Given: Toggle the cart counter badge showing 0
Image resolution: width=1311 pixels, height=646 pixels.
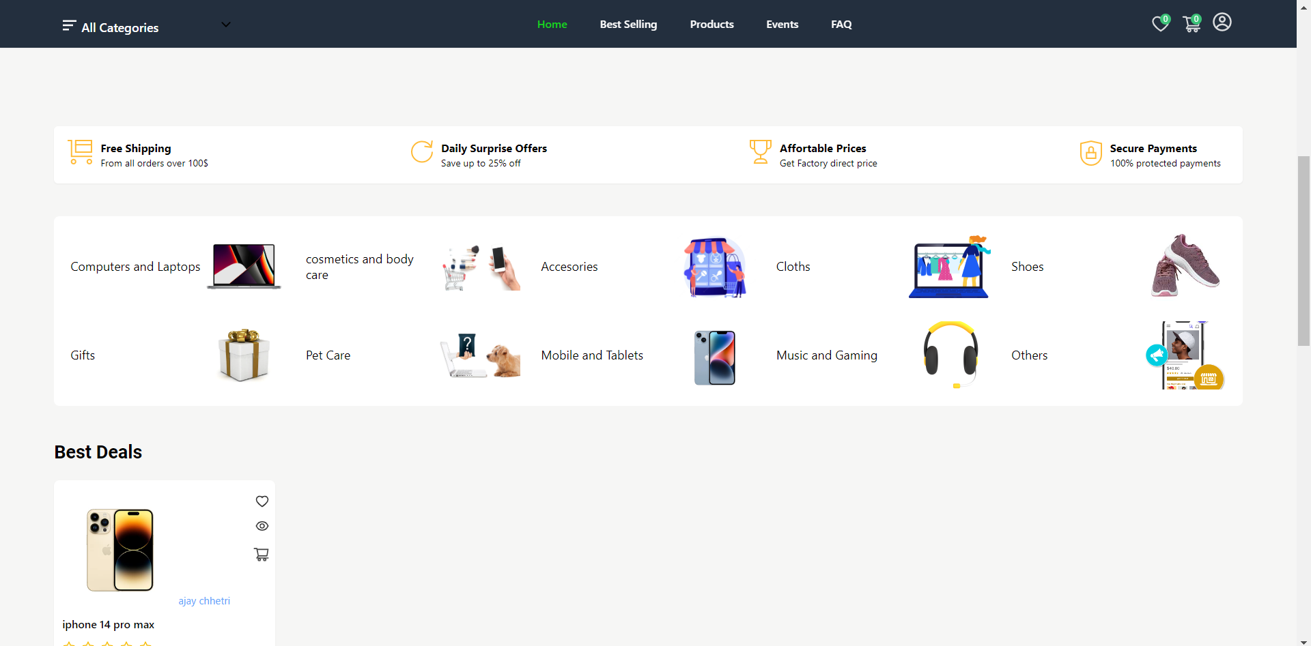Looking at the screenshot, I should 1197,18.
